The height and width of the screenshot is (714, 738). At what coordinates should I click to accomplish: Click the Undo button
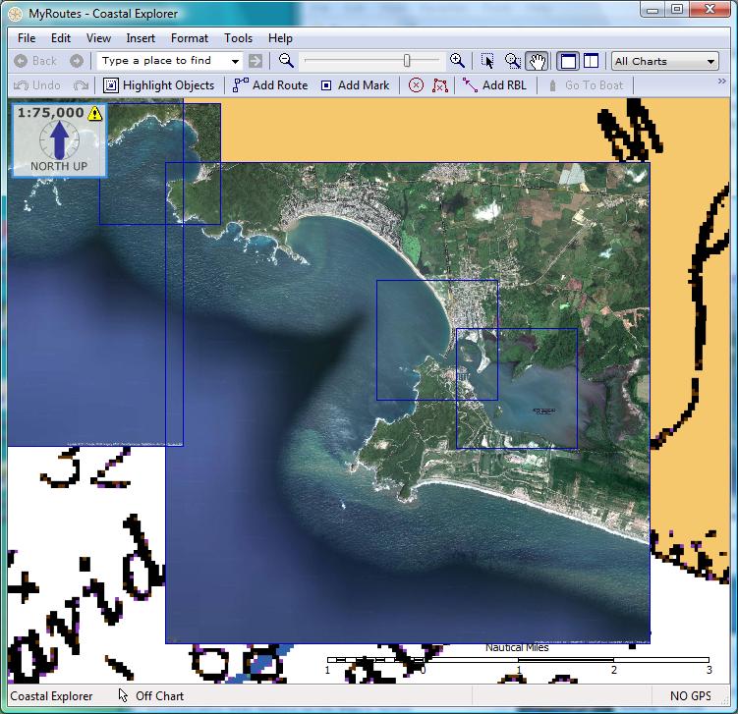pyautogui.click(x=37, y=85)
